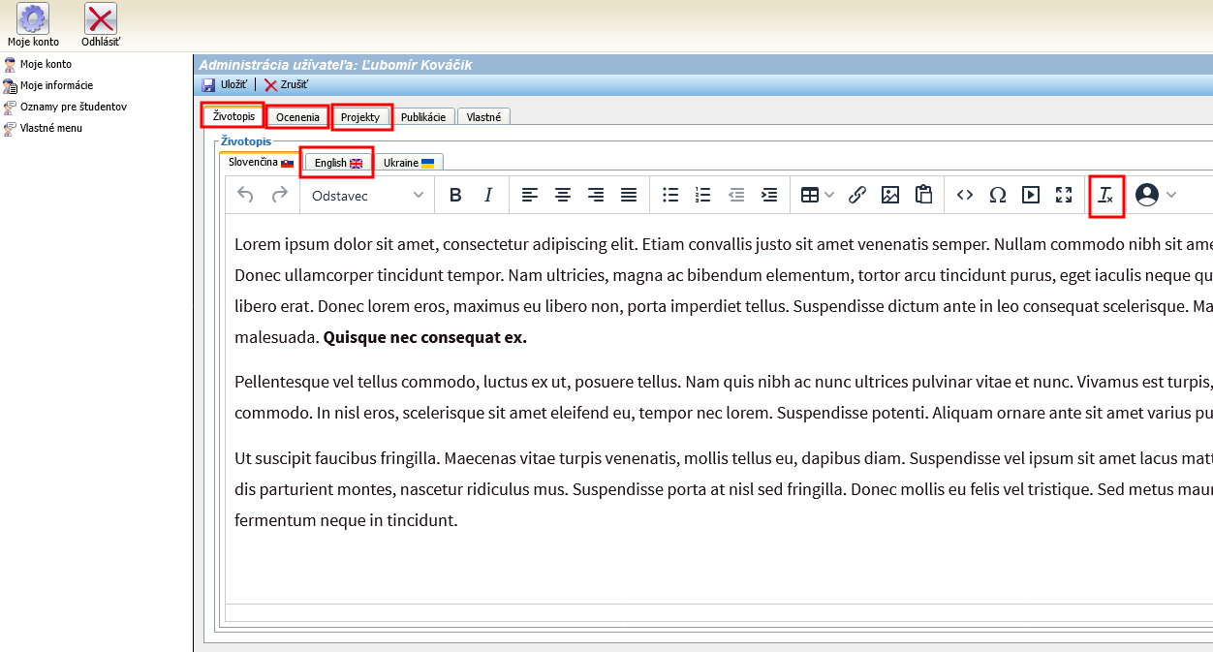The width and height of the screenshot is (1213, 652).
Task: Cancel with the Zrušiť button
Action: (x=286, y=85)
